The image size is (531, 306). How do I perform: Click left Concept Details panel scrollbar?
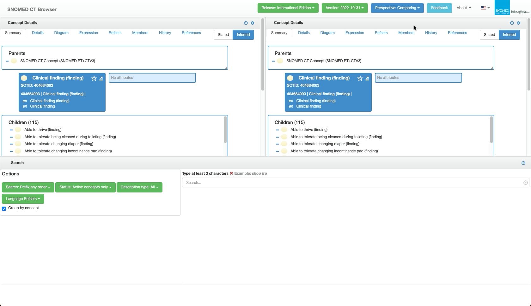(x=262, y=55)
